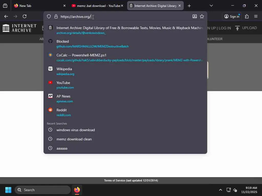Click the GitHub favicon beside Blocked
This screenshot has height=196, width=262.
(50, 41)
